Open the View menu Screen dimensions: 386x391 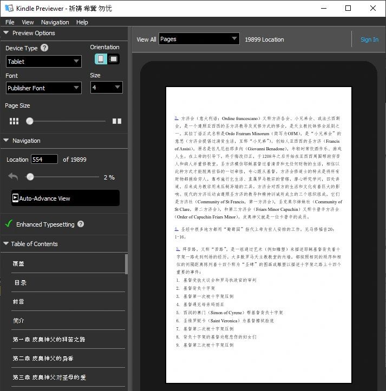(x=28, y=22)
